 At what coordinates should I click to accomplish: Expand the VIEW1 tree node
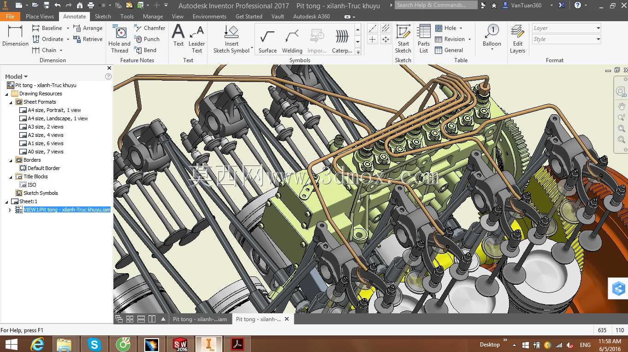click(x=11, y=210)
